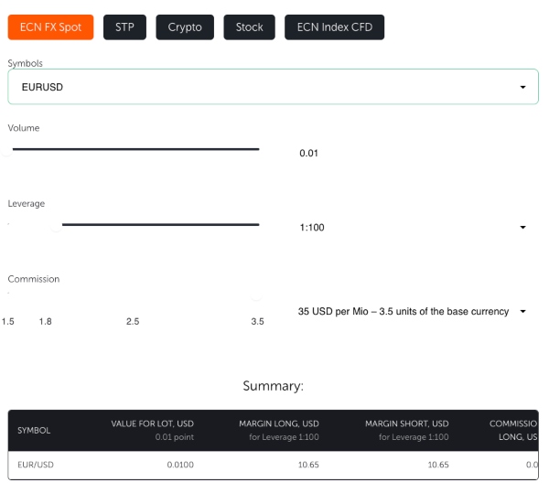Click the EUR/USD symbol cell in summary
This screenshot has height=493, width=549.
tap(36, 465)
